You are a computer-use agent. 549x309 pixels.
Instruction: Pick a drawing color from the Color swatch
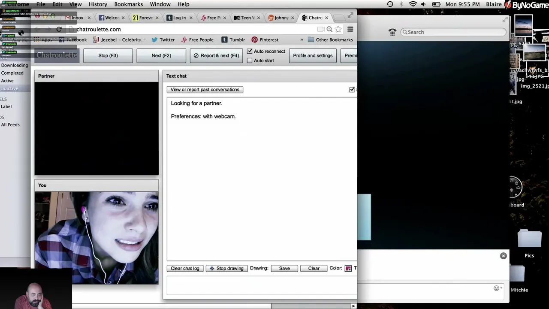348,269
